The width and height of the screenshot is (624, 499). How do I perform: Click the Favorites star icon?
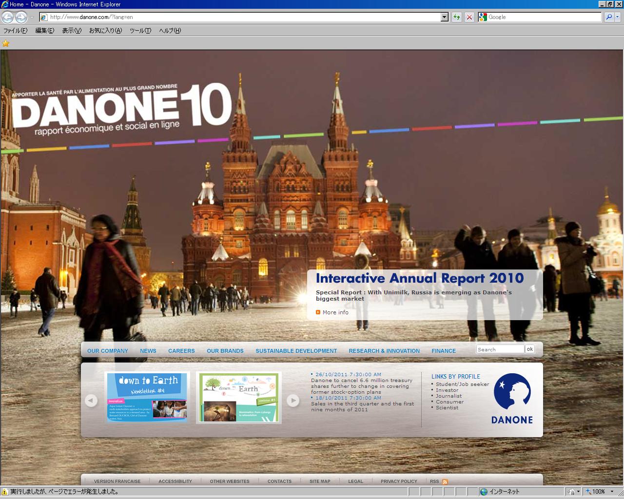[x=6, y=43]
